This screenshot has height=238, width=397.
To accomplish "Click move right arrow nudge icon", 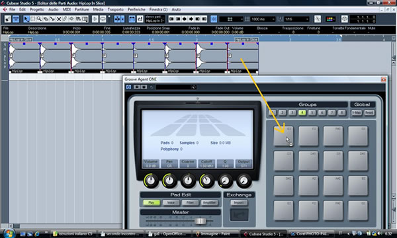I will tap(191, 19).
